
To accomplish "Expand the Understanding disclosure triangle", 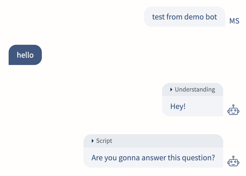I will (171, 90).
